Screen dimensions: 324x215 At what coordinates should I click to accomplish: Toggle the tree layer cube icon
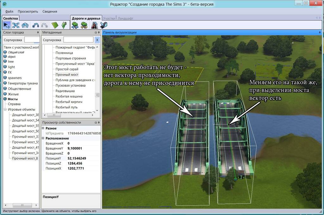5,62
